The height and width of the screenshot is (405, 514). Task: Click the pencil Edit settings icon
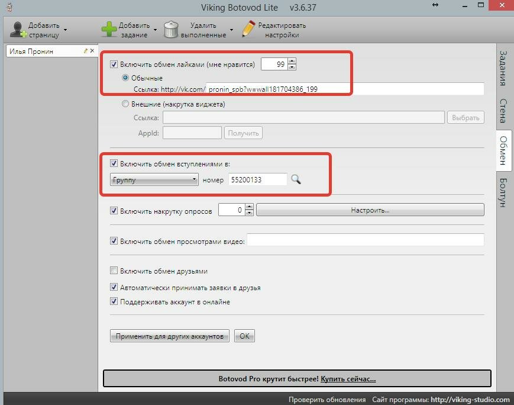pyautogui.click(x=248, y=29)
